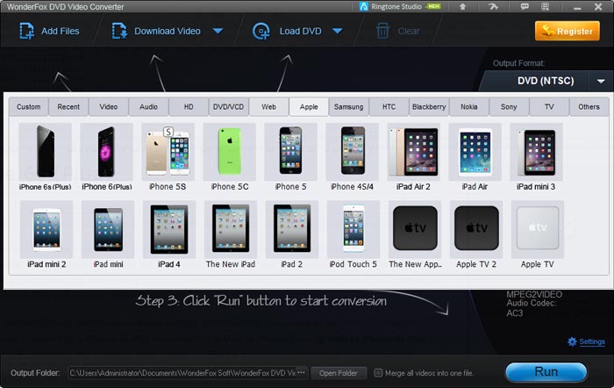Click the Add Files icon
This screenshot has width=614, height=388.
point(26,31)
